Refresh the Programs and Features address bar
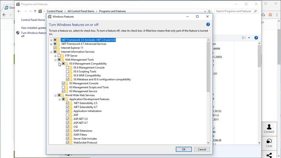The height and width of the screenshot is (158, 281). pos(209,11)
